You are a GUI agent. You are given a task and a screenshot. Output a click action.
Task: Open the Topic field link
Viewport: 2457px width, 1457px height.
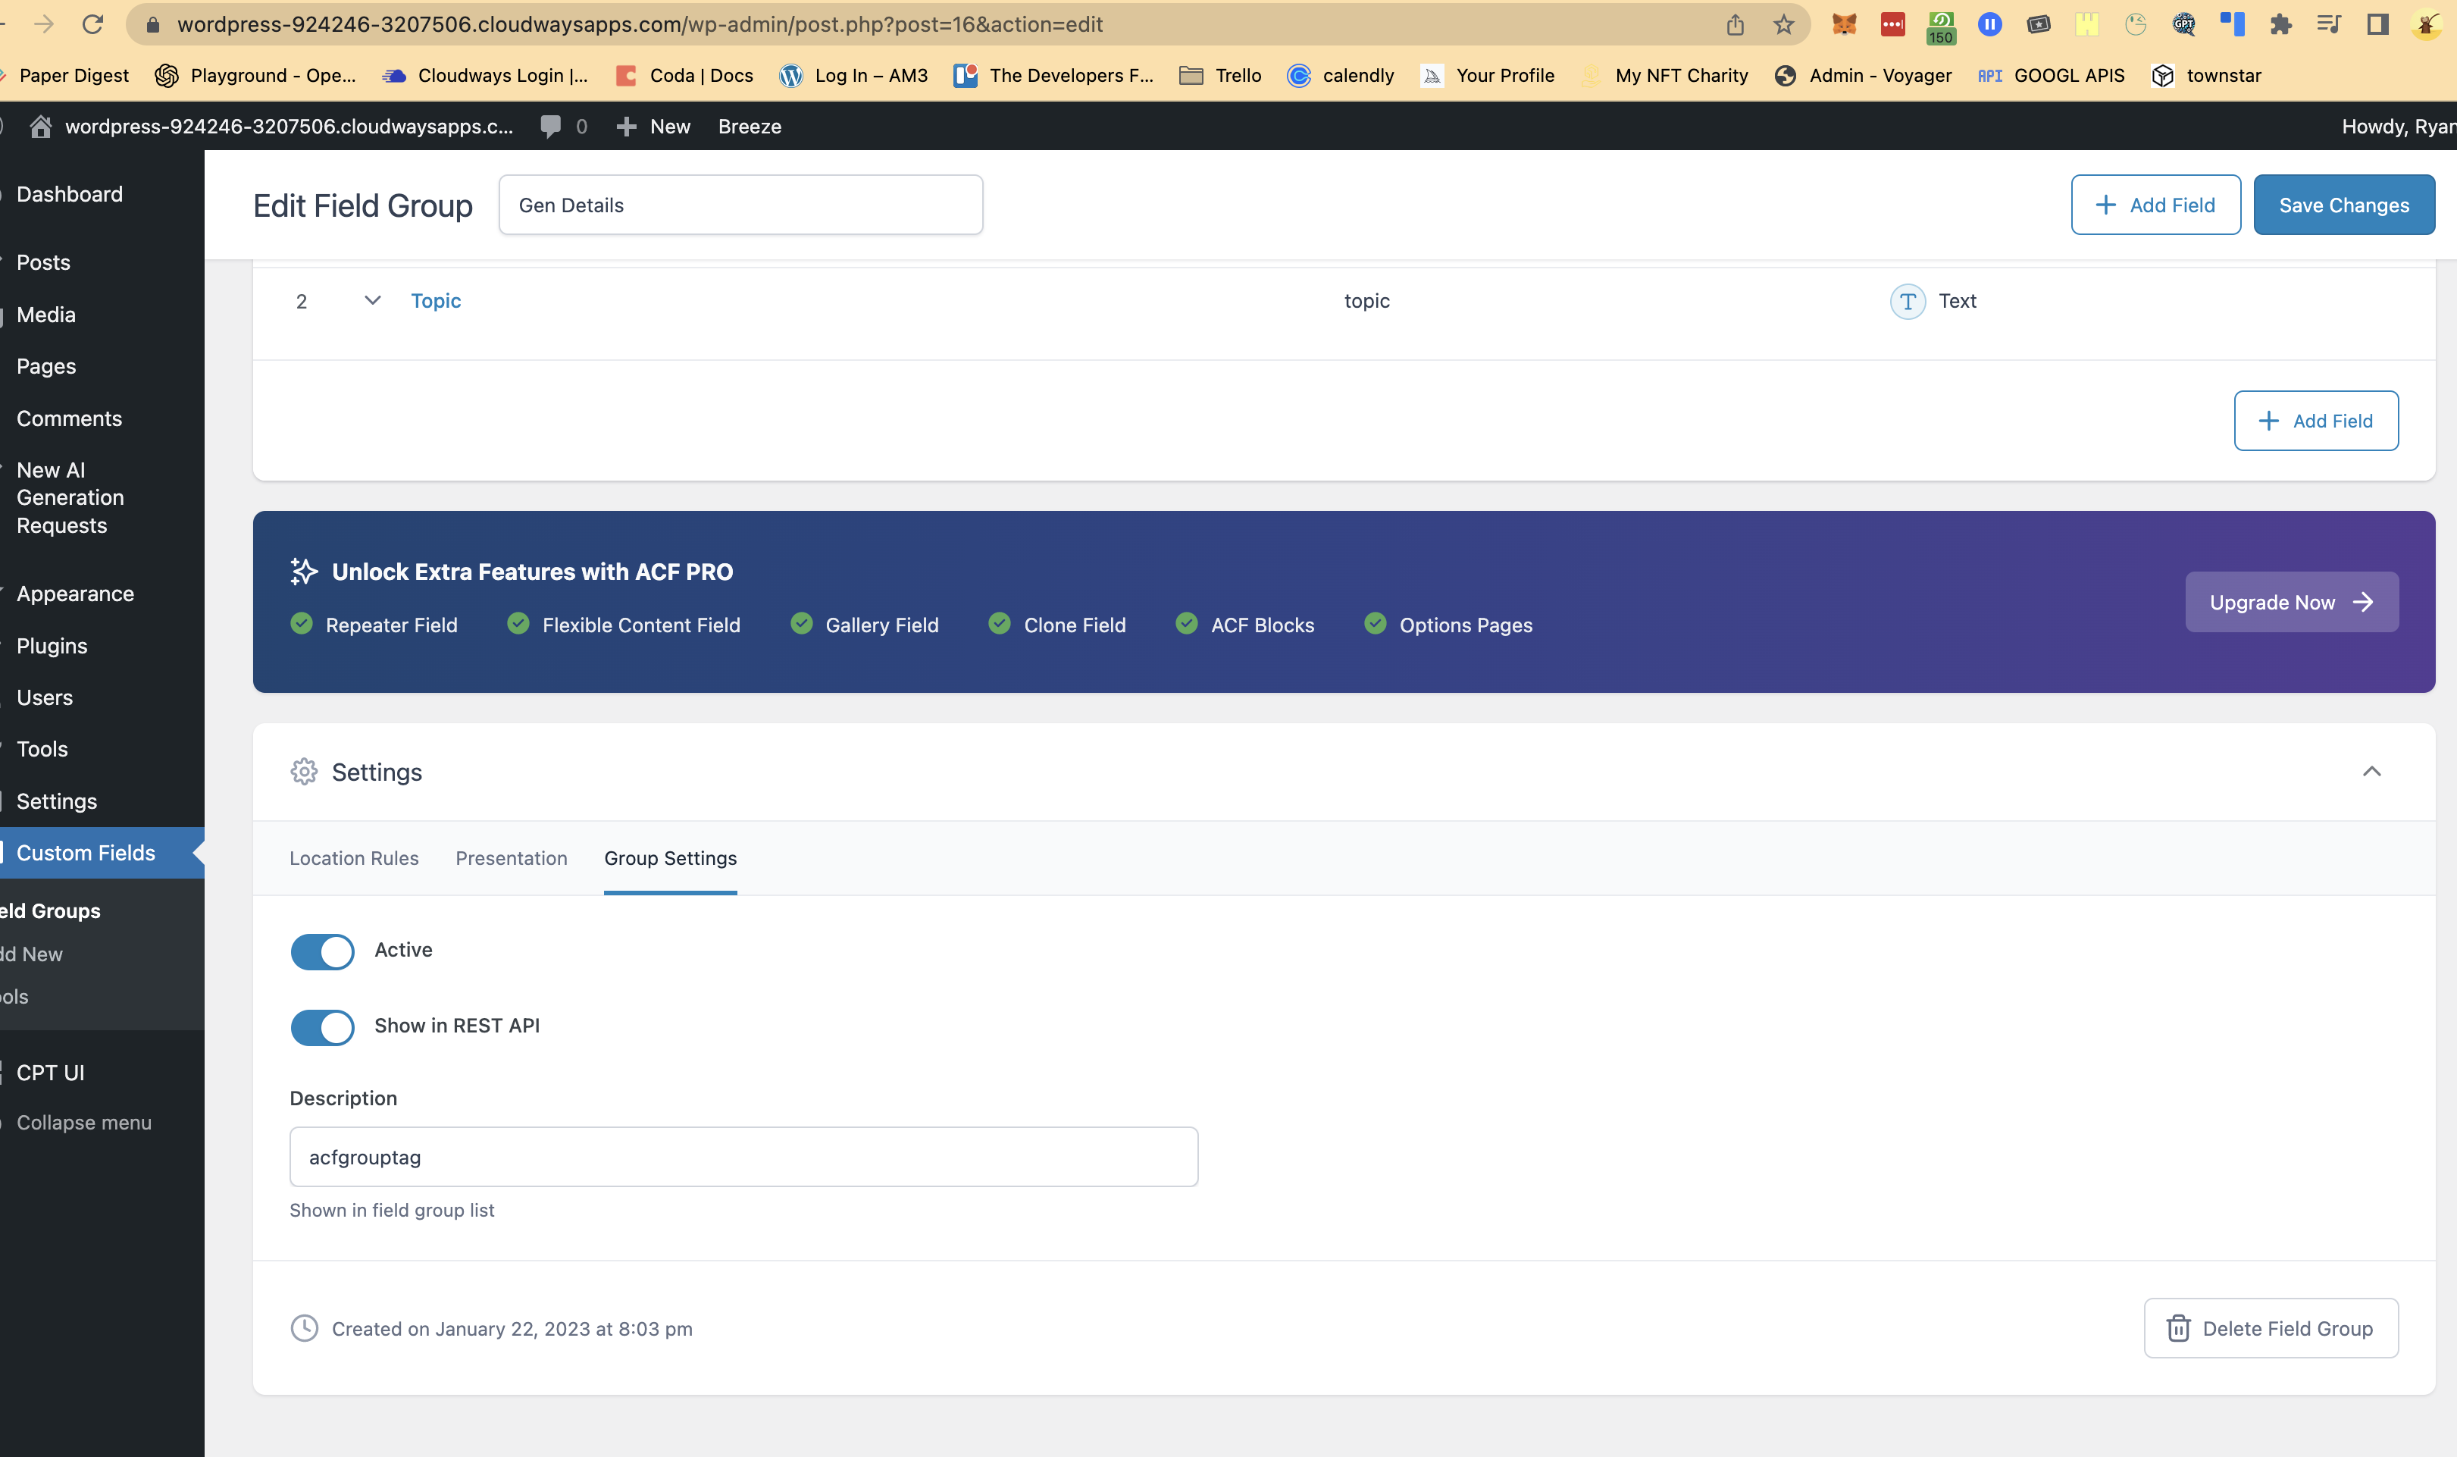click(x=436, y=300)
